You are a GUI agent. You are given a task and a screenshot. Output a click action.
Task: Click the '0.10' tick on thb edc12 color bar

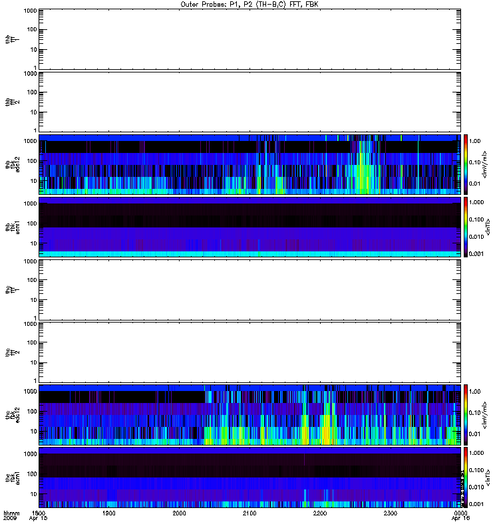click(474, 162)
